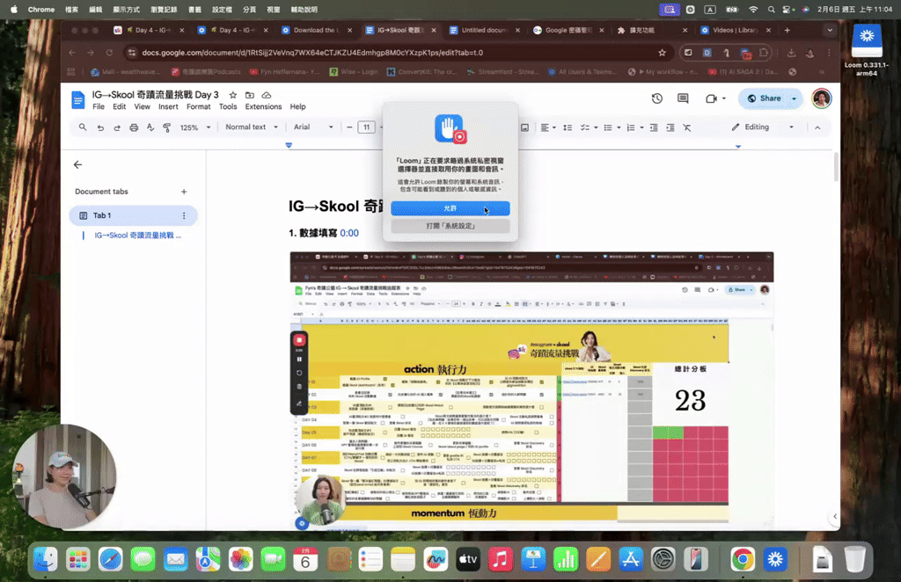Click the Print icon

pyautogui.click(x=134, y=127)
